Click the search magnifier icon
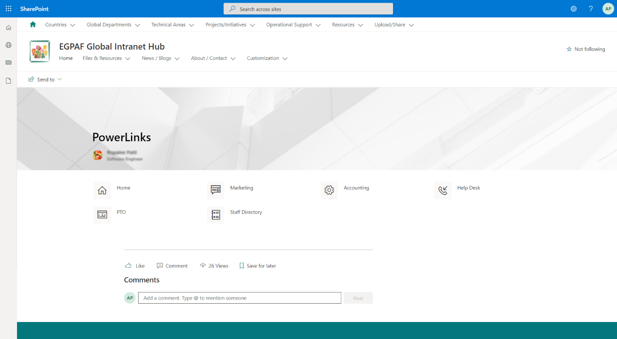This screenshot has height=339, width=617. click(232, 9)
